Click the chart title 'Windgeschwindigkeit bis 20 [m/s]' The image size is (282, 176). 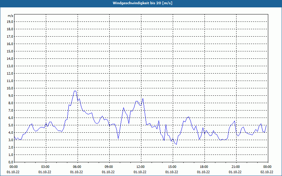142,3
